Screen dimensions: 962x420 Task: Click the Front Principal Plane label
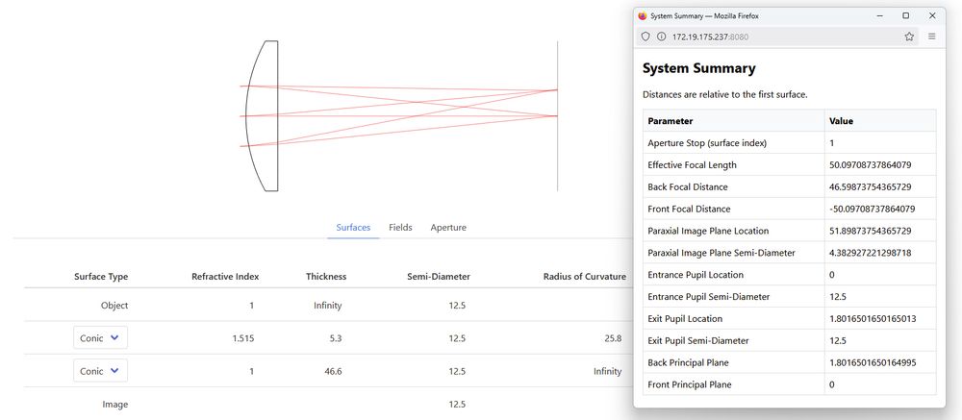coord(689,385)
